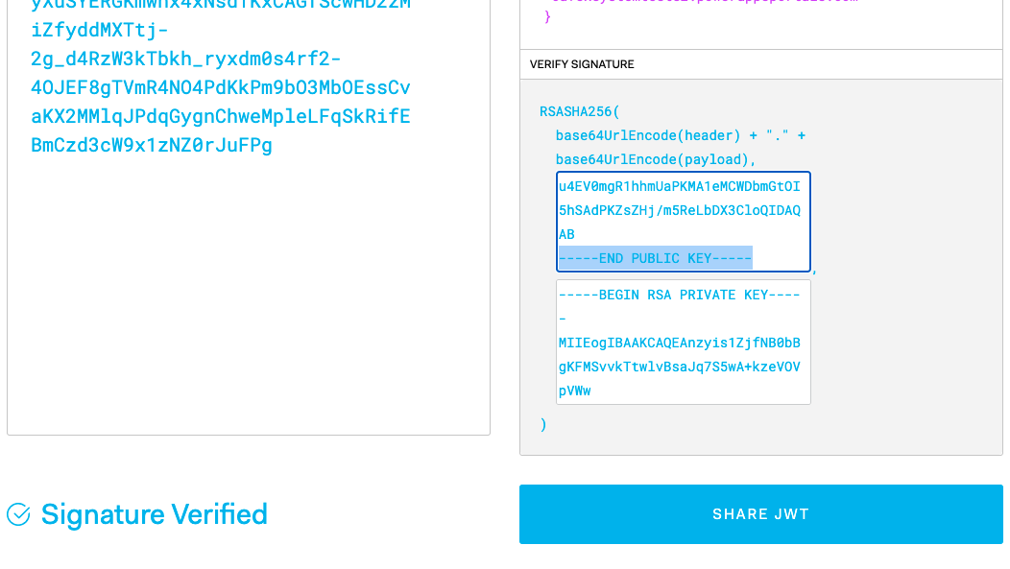Click the token line starting with 2g_d4RzW3kTbkh

185,59
